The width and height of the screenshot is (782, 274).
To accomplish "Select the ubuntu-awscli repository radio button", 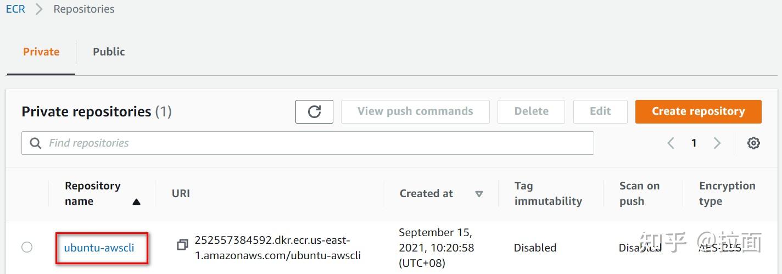I will pyautogui.click(x=27, y=248).
